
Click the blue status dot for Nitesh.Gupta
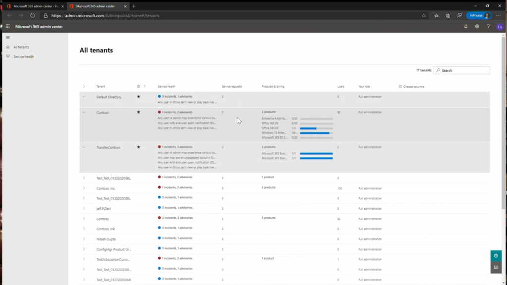point(159,238)
